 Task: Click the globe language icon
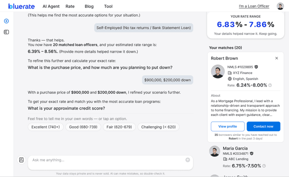coord(230,79)
